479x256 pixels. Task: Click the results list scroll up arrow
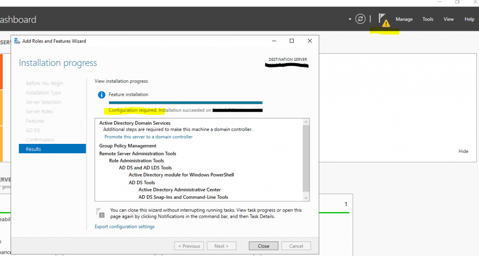306,122
